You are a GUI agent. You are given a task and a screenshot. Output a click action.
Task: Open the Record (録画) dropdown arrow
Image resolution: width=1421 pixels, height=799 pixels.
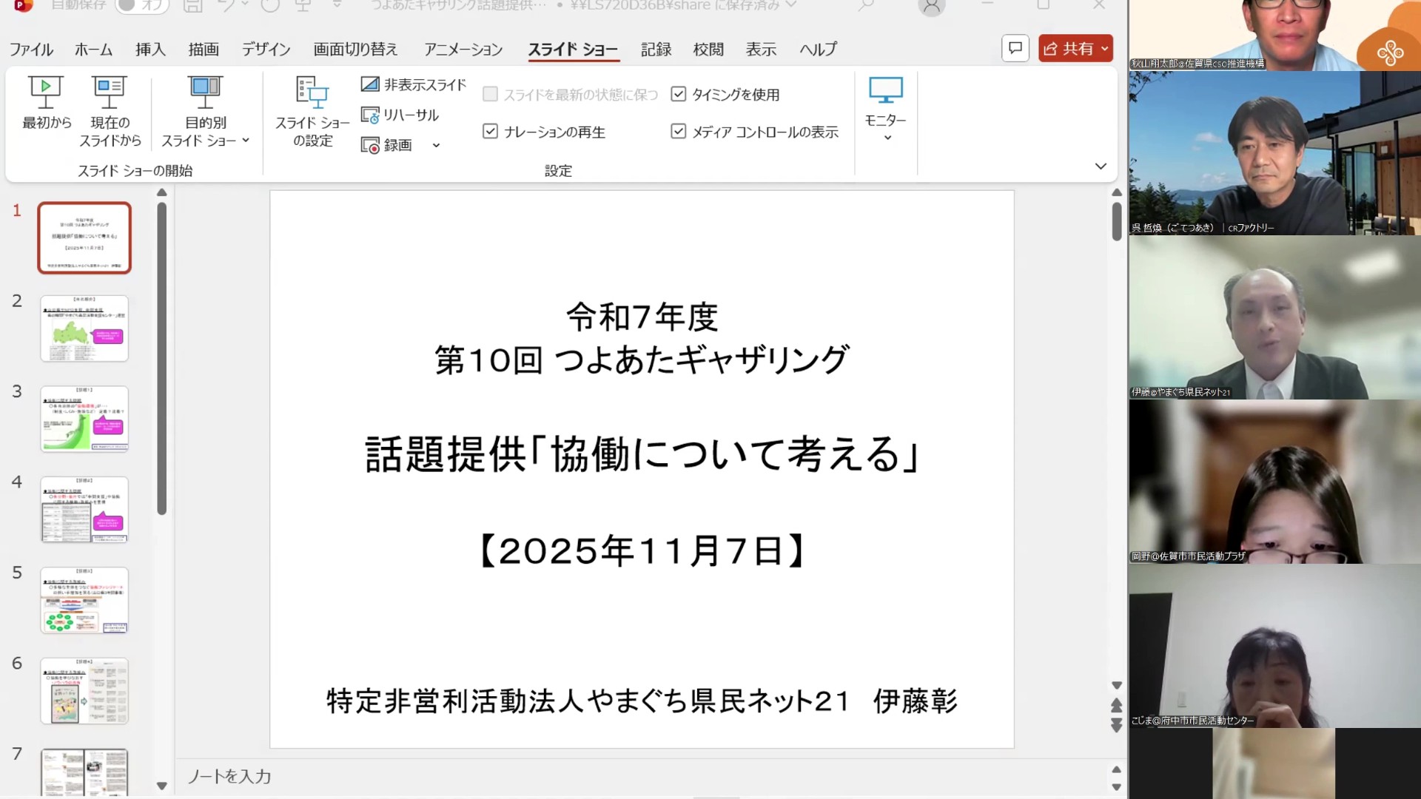(x=436, y=146)
